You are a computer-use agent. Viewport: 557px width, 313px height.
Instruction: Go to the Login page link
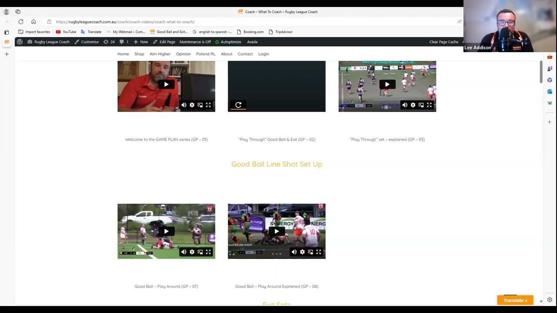[264, 54]
